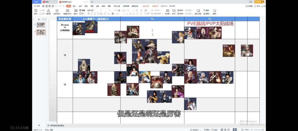Click the Select cursor icon
The image size is (298, 131).
[214, 11]
